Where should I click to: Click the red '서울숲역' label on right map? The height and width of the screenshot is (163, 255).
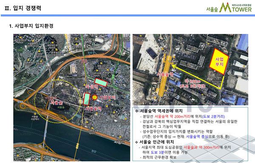(x=165, y=74)
